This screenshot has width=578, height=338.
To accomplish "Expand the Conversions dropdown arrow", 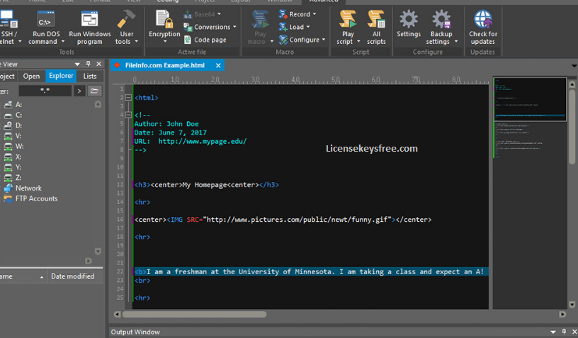I will coord(234,27).
